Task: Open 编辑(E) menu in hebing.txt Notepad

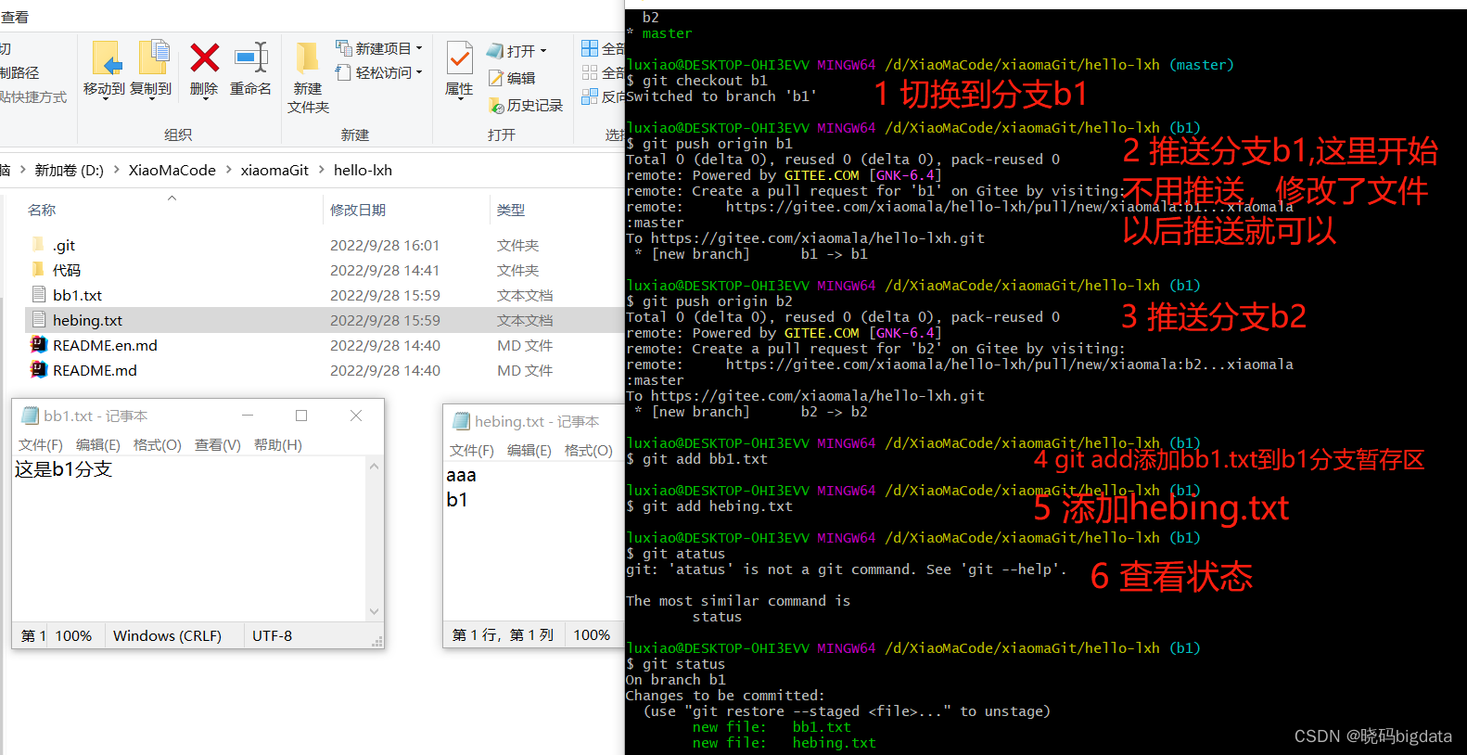Action: pos(529,451)
